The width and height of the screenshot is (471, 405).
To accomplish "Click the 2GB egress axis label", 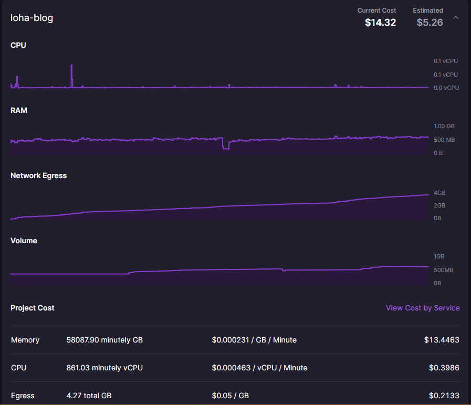I will point(439,205).
